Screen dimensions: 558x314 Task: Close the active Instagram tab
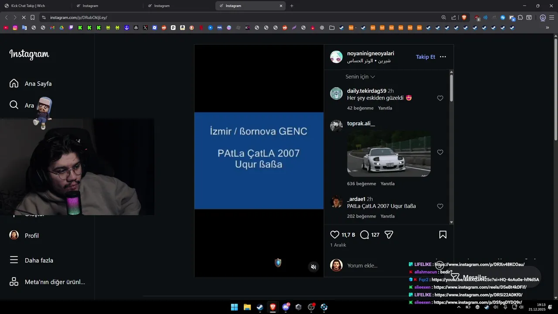point(281,6)
